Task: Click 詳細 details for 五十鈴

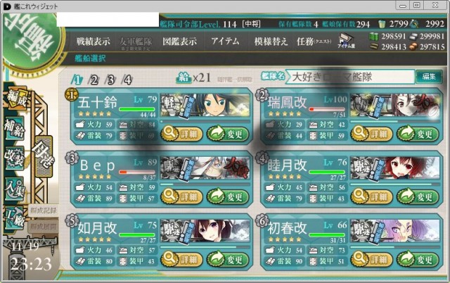Action: [181, 134]
